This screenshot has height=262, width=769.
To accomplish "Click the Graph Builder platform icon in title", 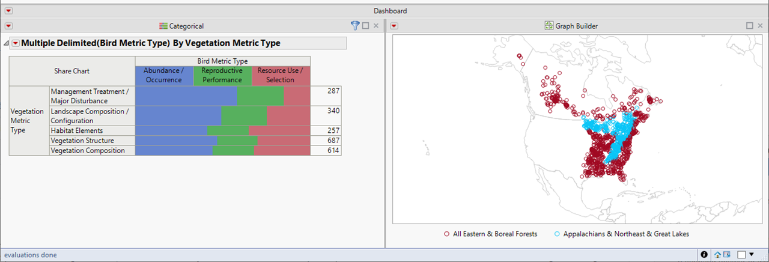I will point(549,26).
